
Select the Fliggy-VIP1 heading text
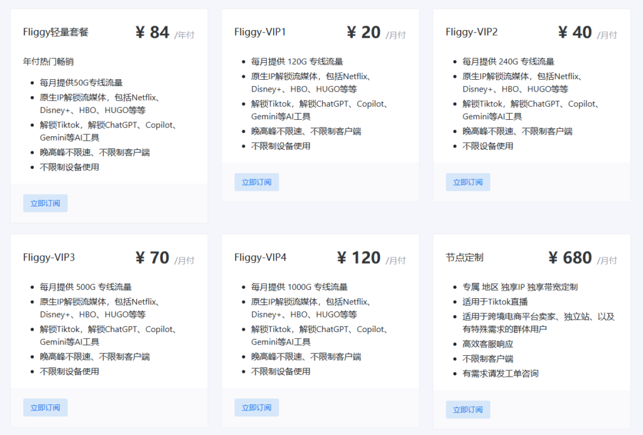pos(260,32)
